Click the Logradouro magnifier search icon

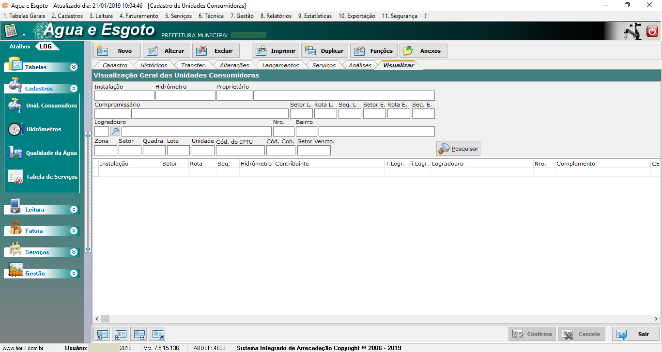coord(115,131)
